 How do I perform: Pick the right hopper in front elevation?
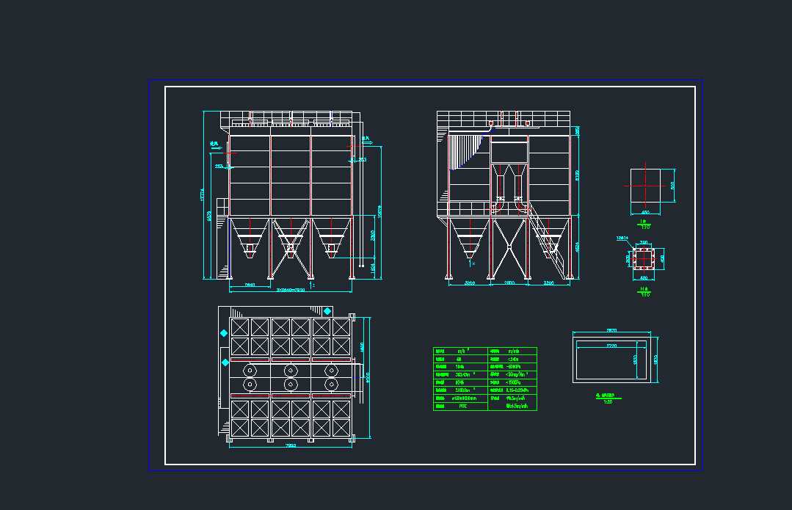331,238
